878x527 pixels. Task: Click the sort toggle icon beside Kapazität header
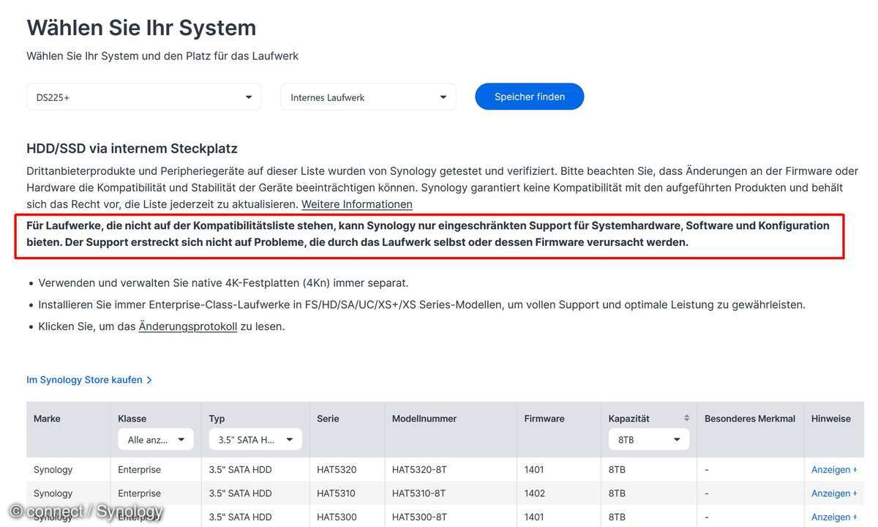(686, 418)
